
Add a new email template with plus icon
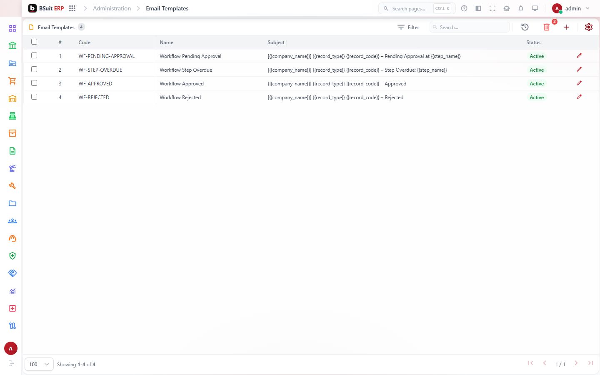tap(567, 27)
